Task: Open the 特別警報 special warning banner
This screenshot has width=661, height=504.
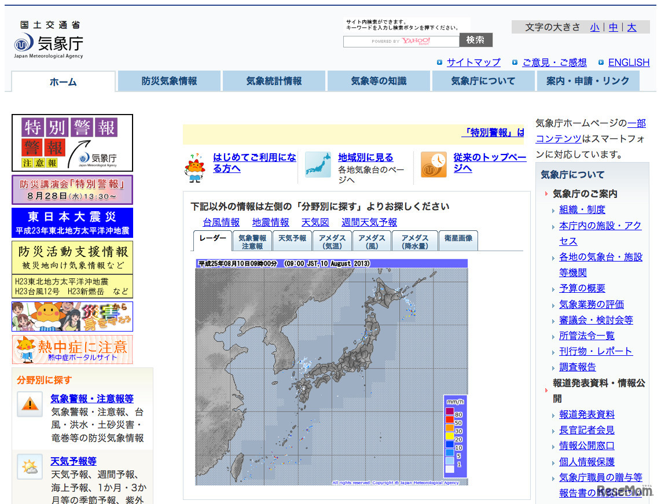Action: [x=72, y=142]
